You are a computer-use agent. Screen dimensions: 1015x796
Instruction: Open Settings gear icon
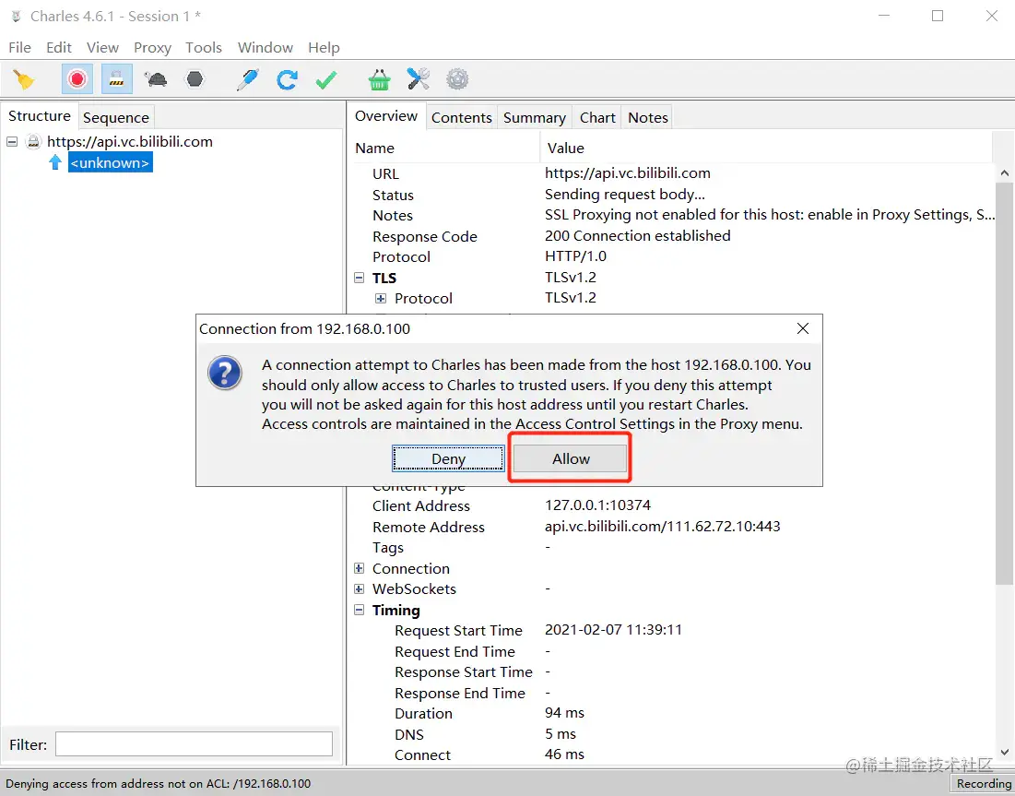click(x=457, y=79)
